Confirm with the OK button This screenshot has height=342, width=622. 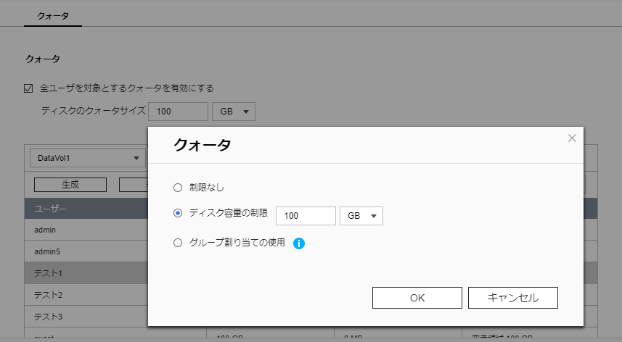417,298
